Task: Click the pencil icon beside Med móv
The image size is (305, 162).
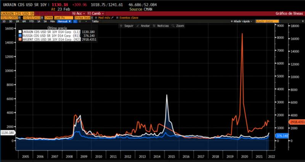Action: 112,18
